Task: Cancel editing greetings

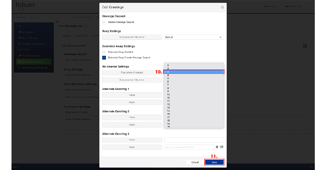Action: click(x=195, y=162)
